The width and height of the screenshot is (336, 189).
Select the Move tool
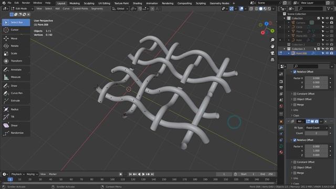coord(16,38)
